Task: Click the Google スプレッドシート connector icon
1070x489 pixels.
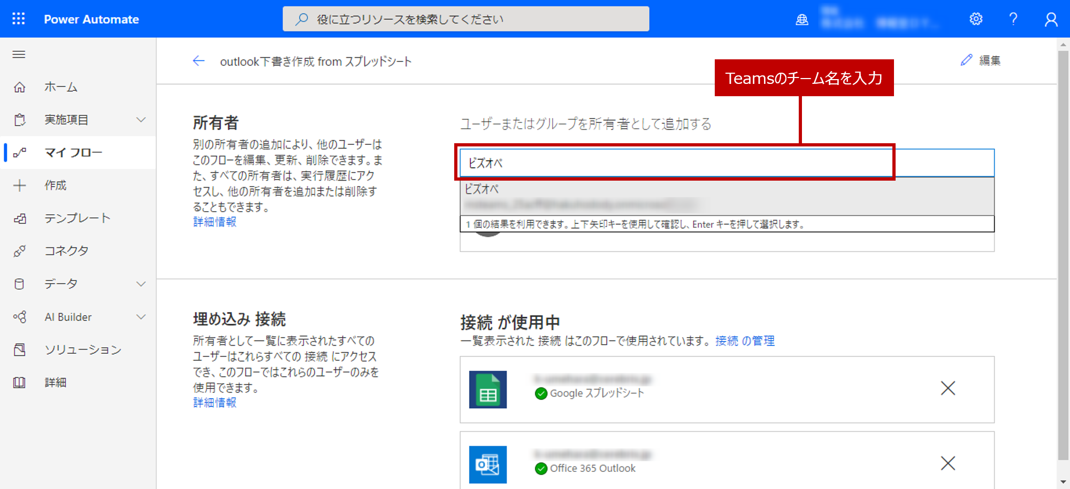Action: (488, 390)
